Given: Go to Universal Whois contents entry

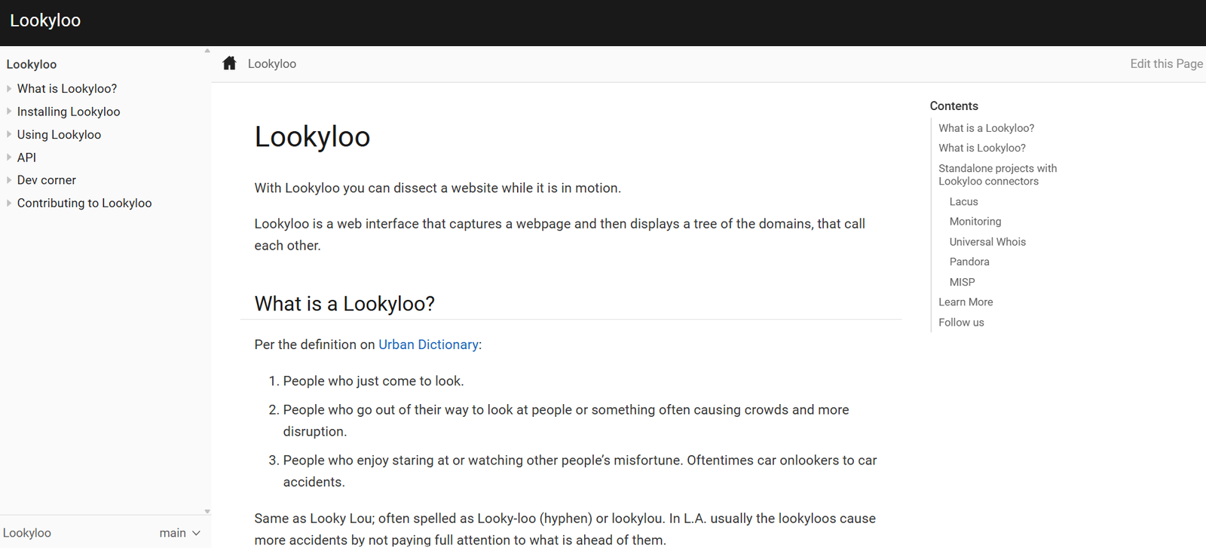Looking at the screenshot, I should 987,242.
